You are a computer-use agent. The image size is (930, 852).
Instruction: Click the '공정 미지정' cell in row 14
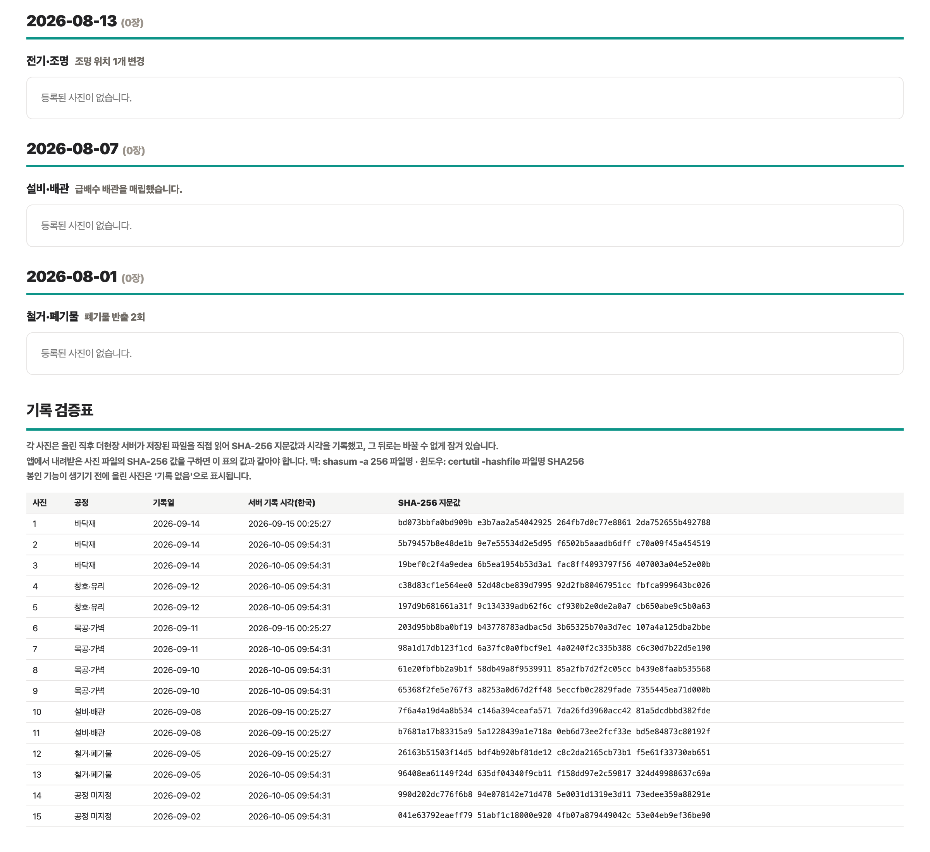click(93, 795)
